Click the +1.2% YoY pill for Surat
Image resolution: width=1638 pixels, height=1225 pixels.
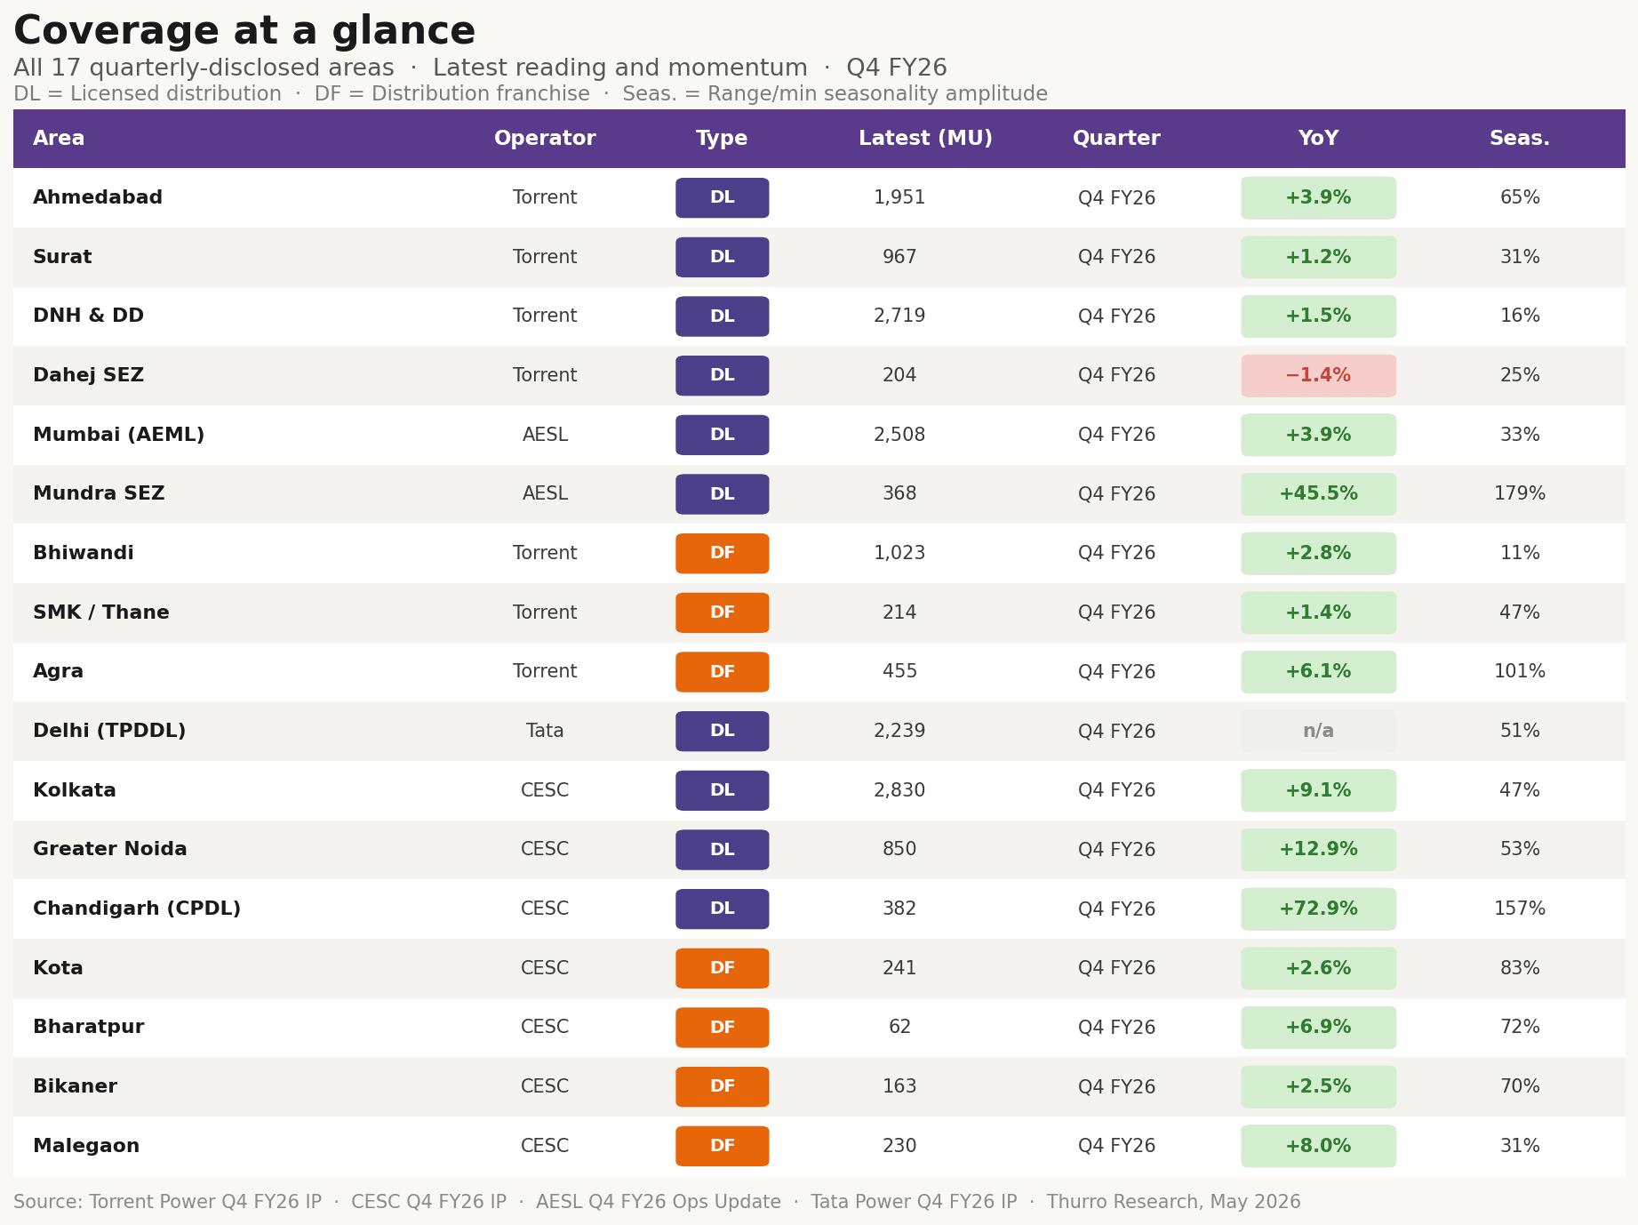tap(1318, 257)
